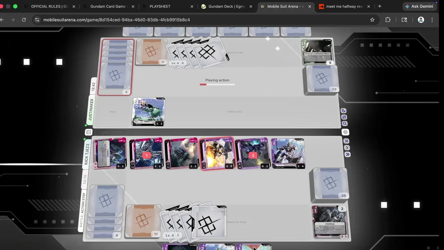Go back to the previous page
The width and height of the screenshot is (444, 250).
click(x=2, y=20)
